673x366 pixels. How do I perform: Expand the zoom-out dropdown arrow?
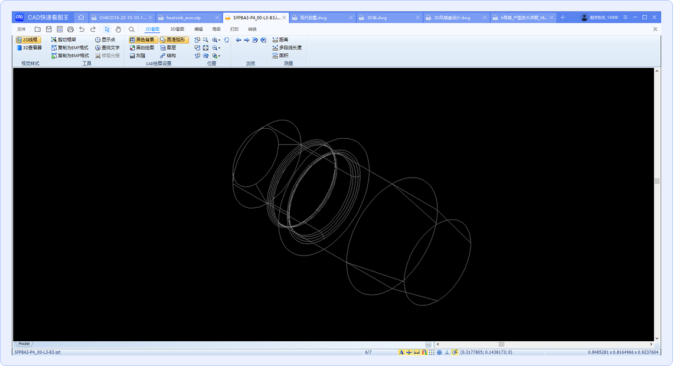[x=220, y=48]
